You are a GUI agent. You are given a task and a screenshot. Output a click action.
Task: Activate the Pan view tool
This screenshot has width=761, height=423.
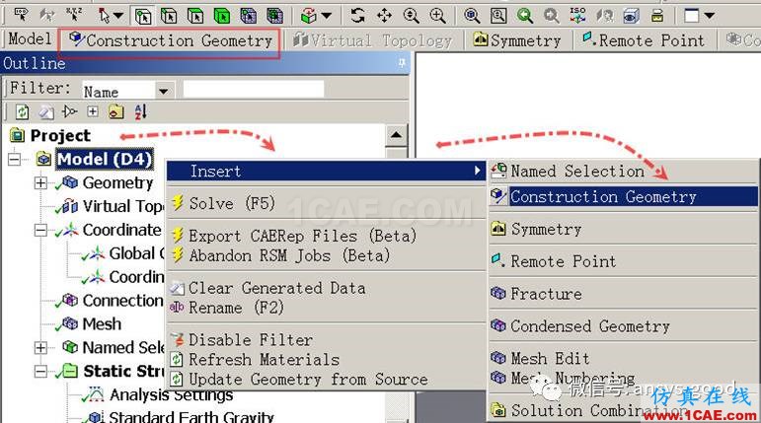click(384, 16)
